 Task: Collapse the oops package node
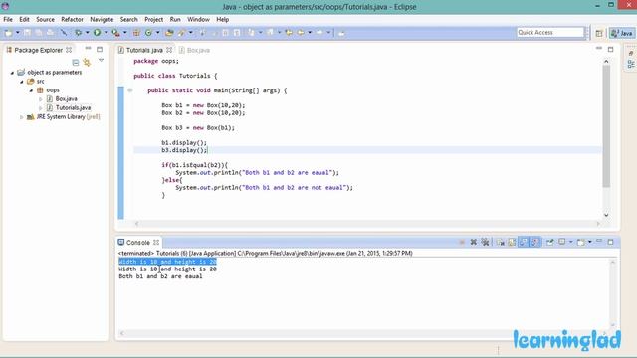click(x=31, y=90)
